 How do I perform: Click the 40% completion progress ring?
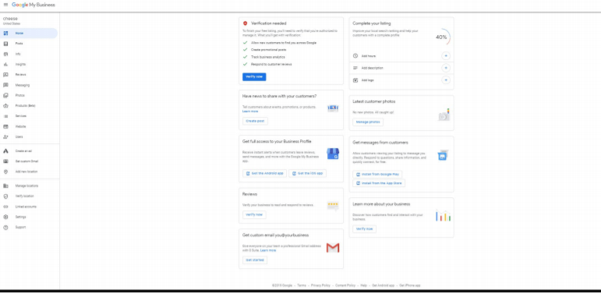pos(442,37)
